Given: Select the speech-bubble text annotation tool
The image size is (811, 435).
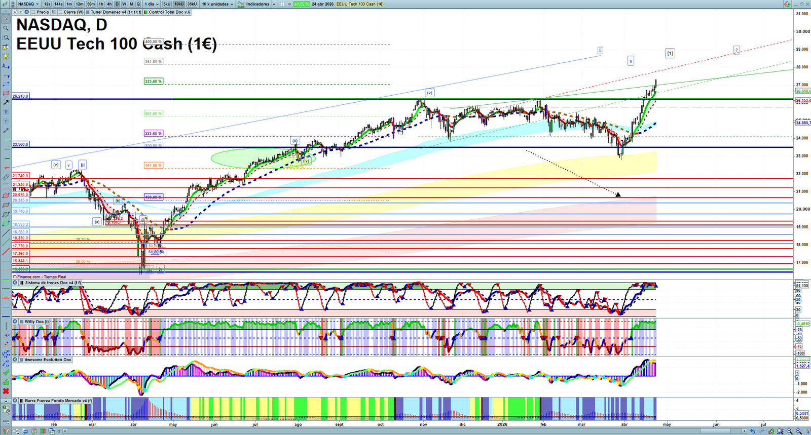Looking at the screenshot, I should tap(6, 122).
